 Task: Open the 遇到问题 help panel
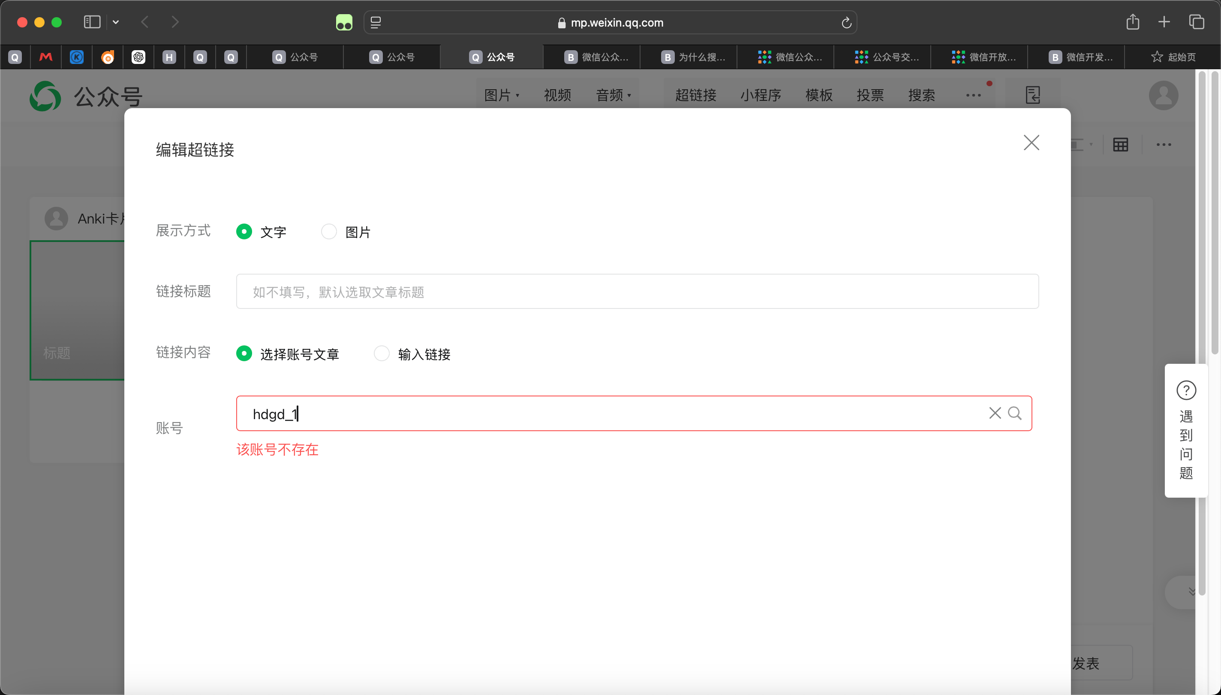[x=1186, y=430]
